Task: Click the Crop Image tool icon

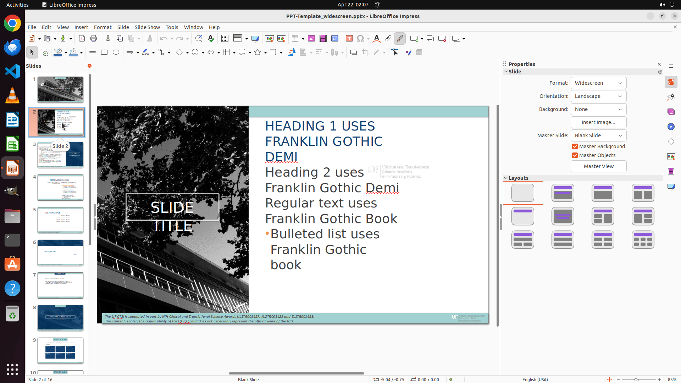Action: coord(365,52)
